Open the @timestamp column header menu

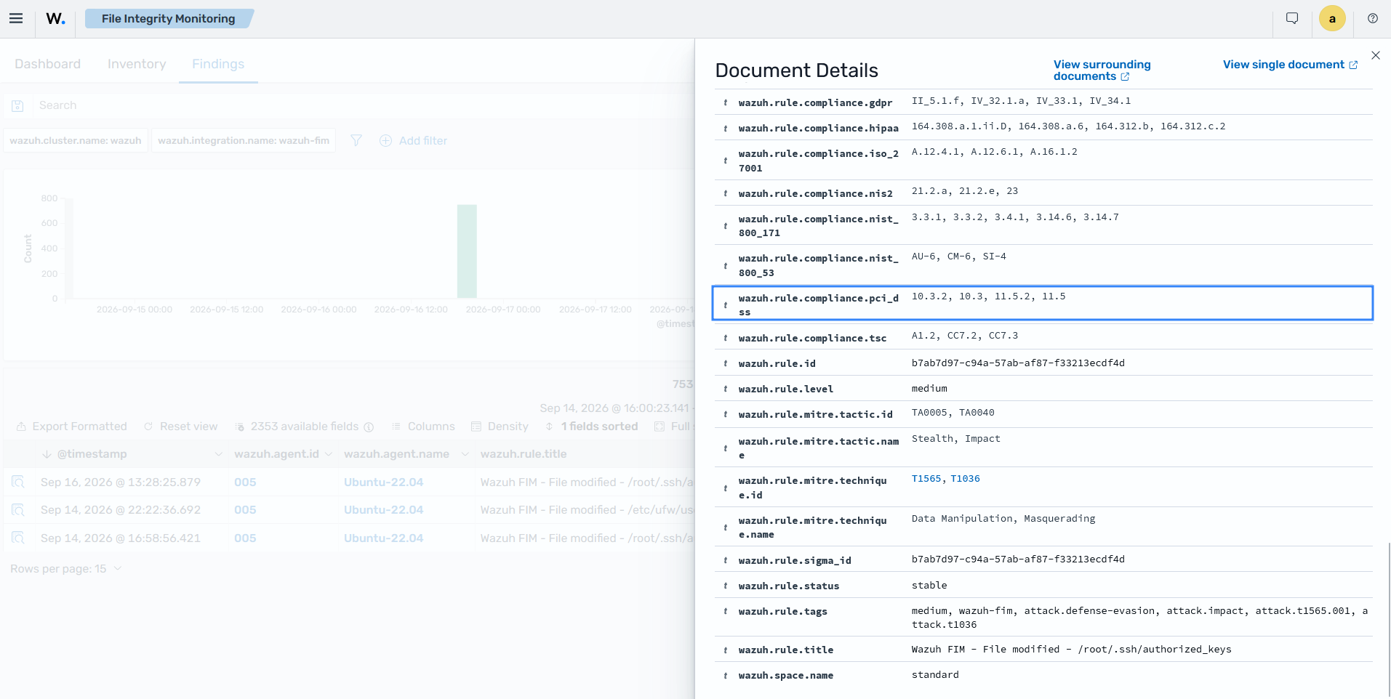(x=218, y=454)
